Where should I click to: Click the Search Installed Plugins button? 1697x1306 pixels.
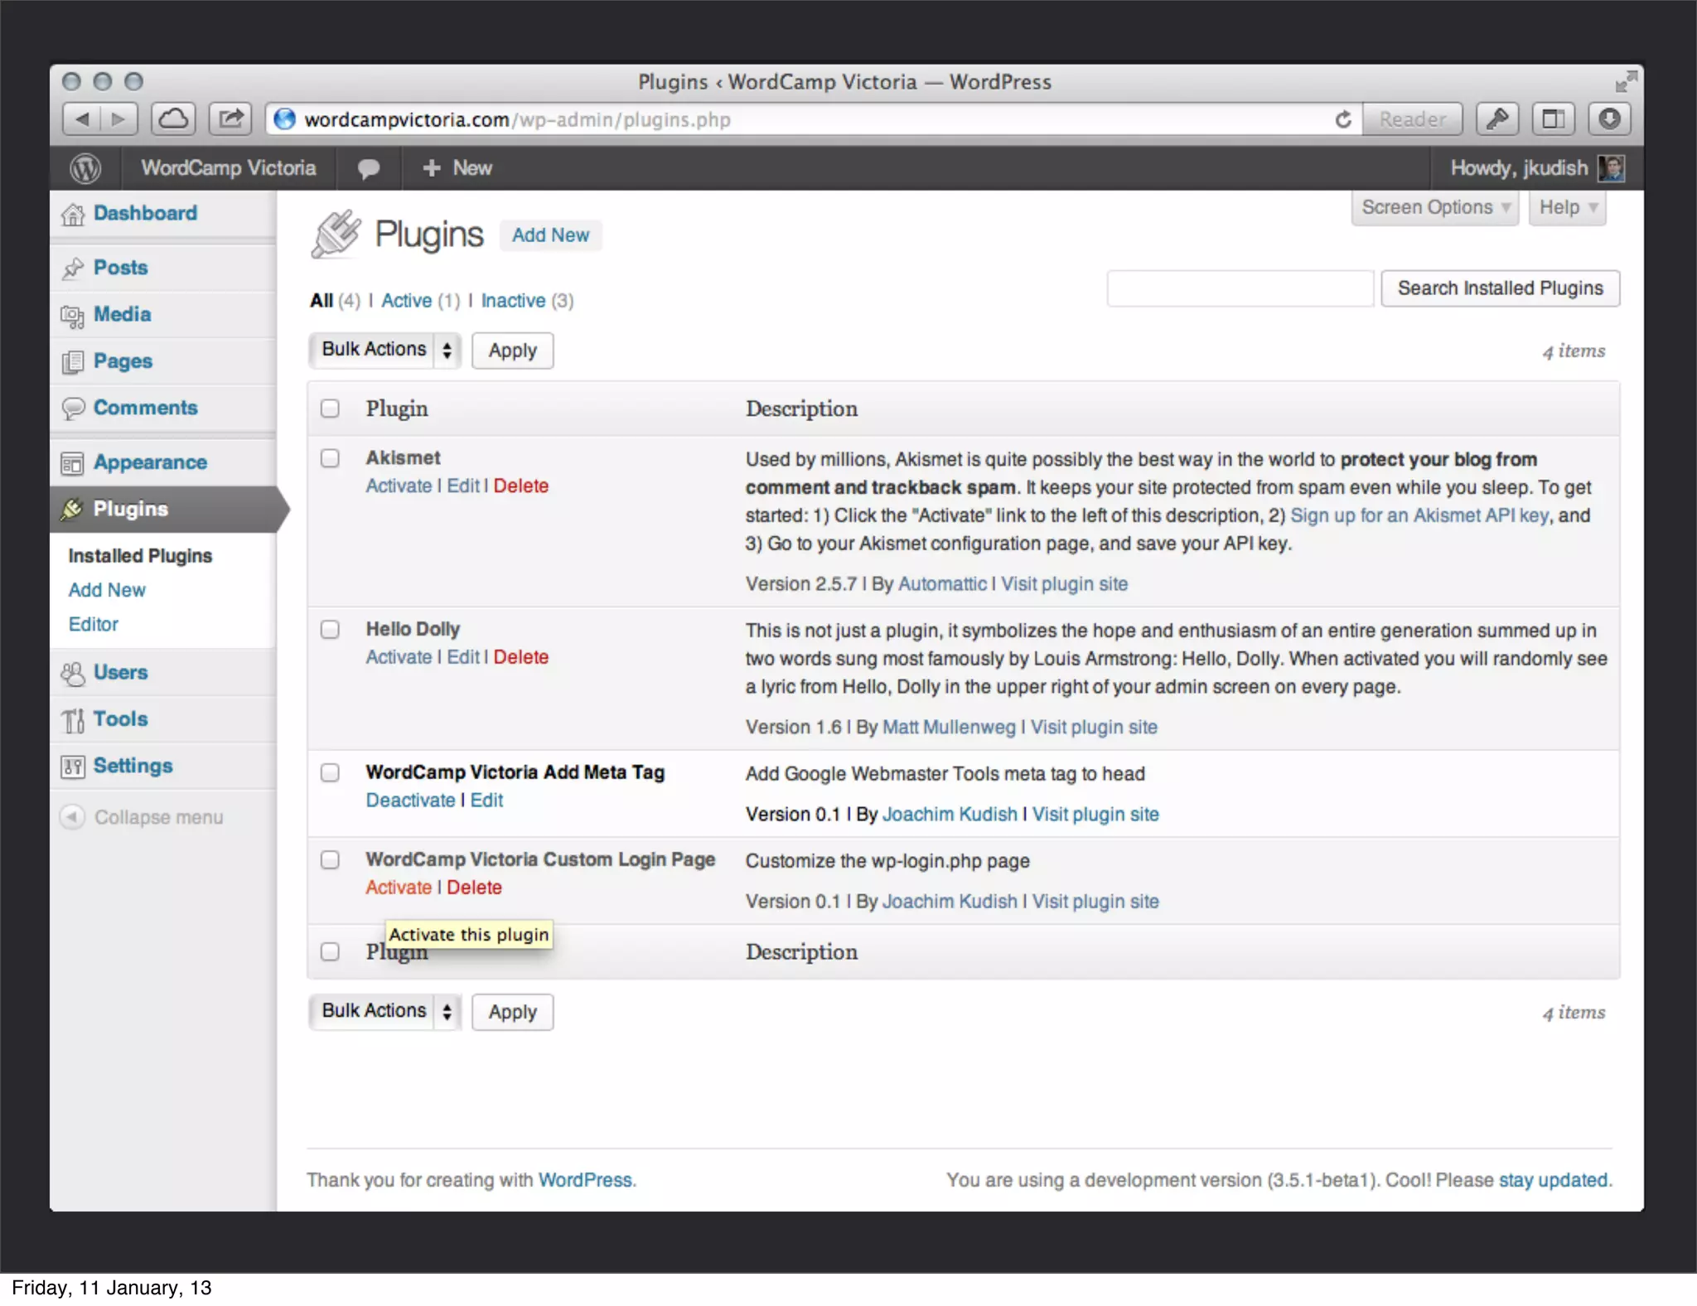coord(1500,288)
